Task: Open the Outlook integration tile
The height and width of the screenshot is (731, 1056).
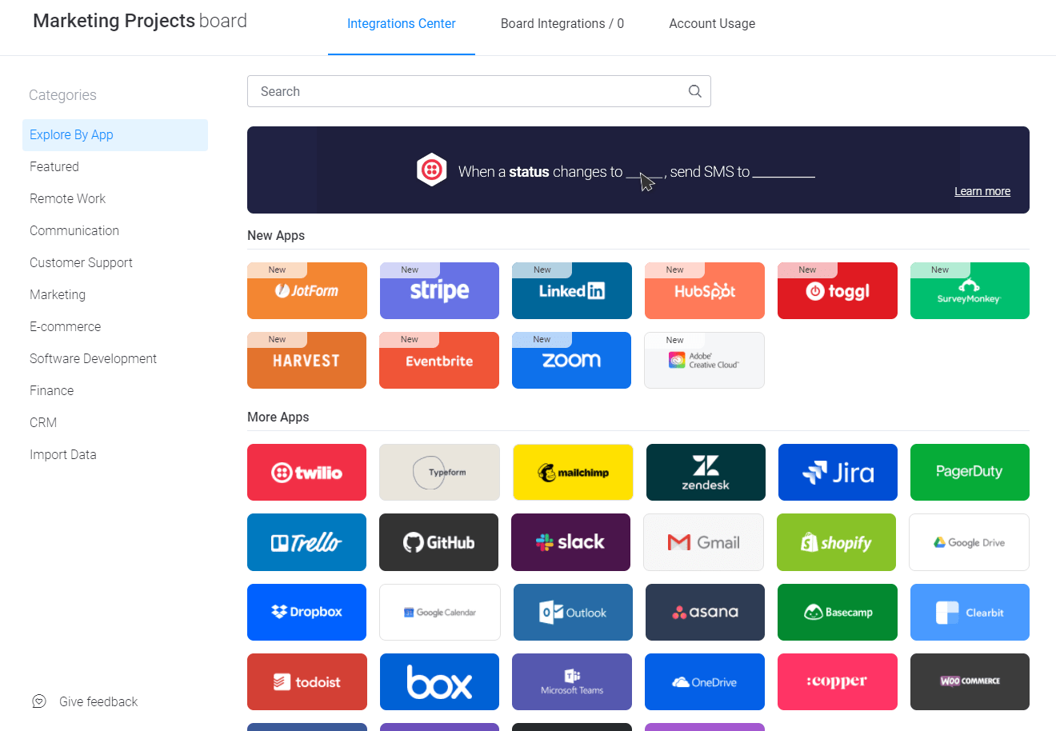Action: tap(573, 612)
